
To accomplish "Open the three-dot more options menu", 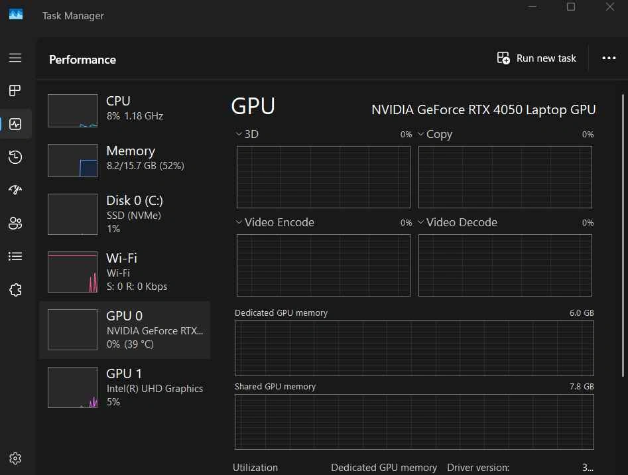I will click(x=609, y=58).
